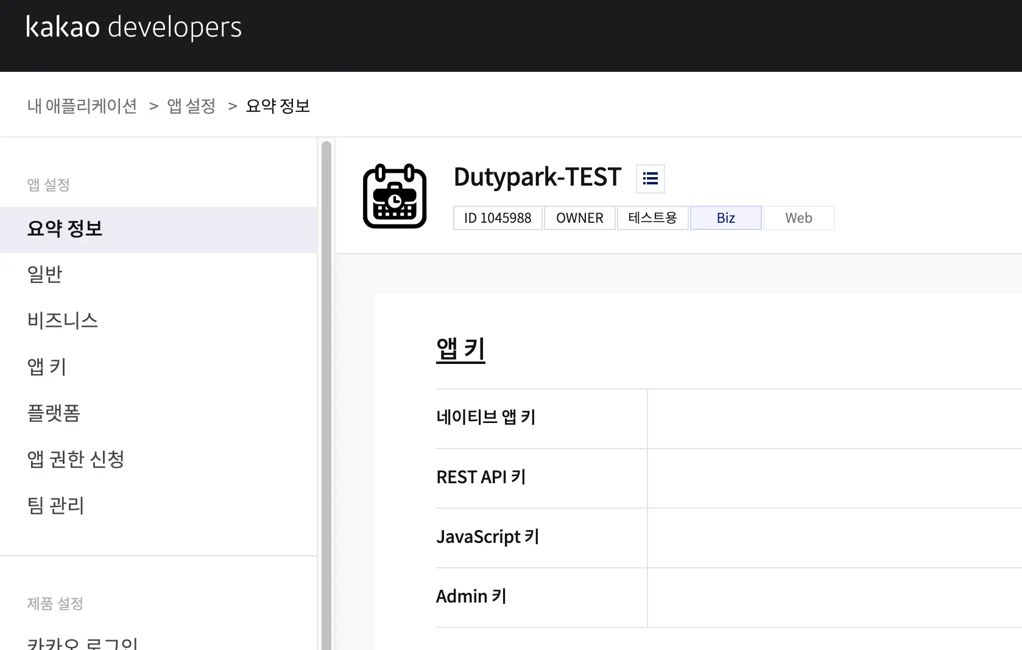
Task: Click the 앱 설정 sidebar section header
Action: pyautogui.click(x=48, y=184)
